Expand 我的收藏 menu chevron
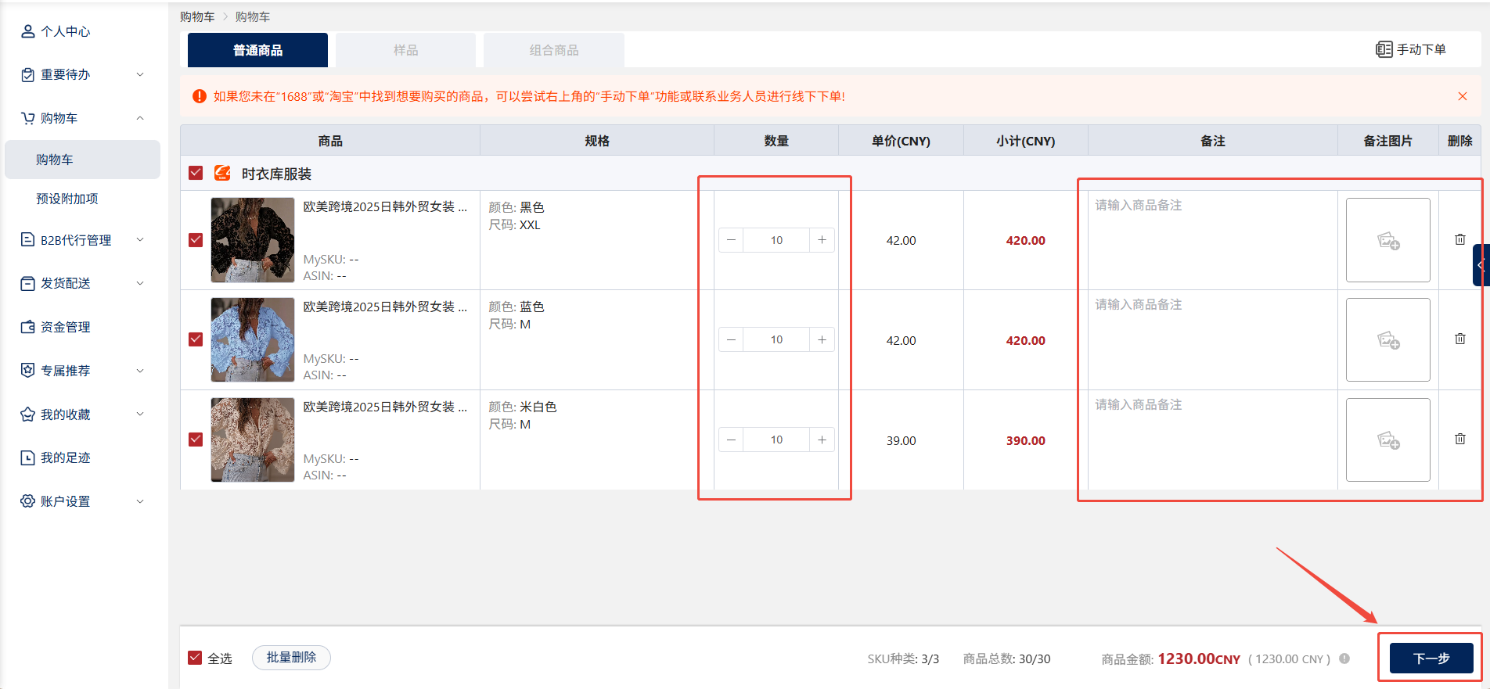The height and width of the screenshot is (689, 1490). click(140, 414)
